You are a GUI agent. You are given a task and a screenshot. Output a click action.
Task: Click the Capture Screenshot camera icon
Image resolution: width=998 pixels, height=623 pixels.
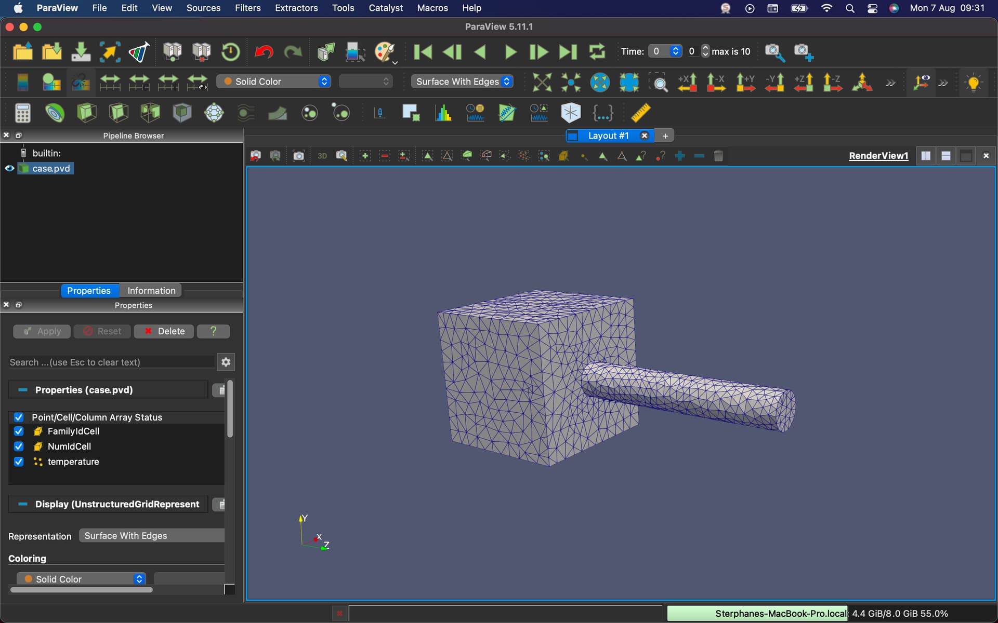pyautogui.click(x=298, y=156)
